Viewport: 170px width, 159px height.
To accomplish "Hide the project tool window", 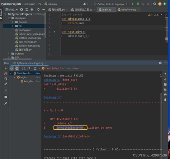I will [43, 10].
